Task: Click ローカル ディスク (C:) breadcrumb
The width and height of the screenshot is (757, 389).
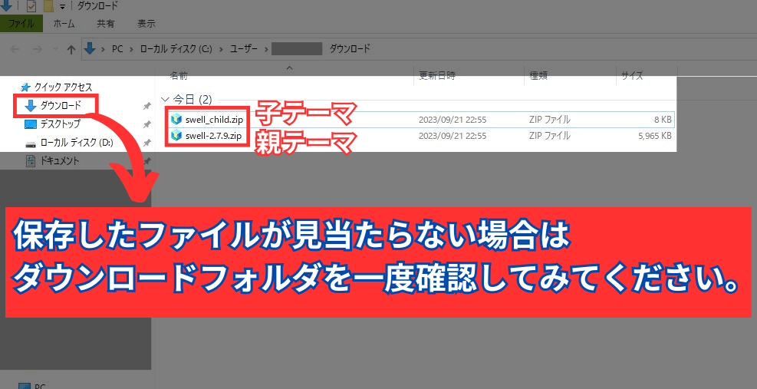Action: tap(176, 49)
